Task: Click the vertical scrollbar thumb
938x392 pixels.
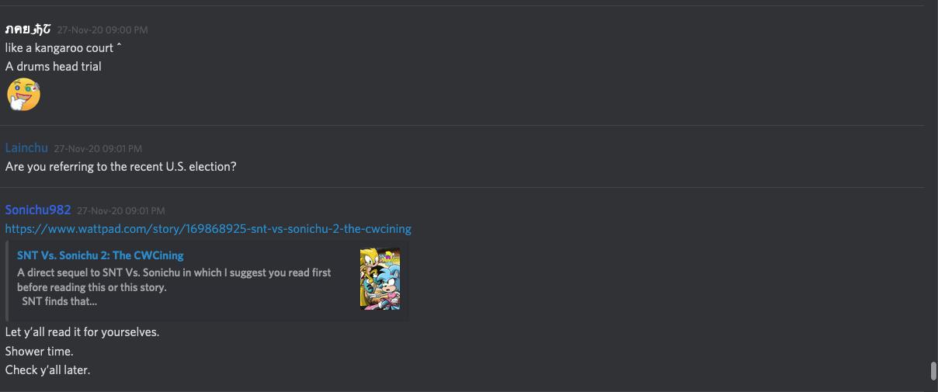Action: (933, 371)
